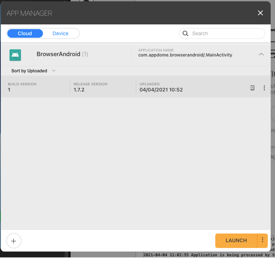Close the App Manager dialog
This screenshot has height=258, width=275.
[260, 13]
